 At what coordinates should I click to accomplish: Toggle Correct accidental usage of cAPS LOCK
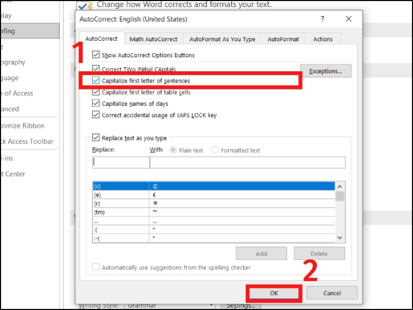point(96,115)
